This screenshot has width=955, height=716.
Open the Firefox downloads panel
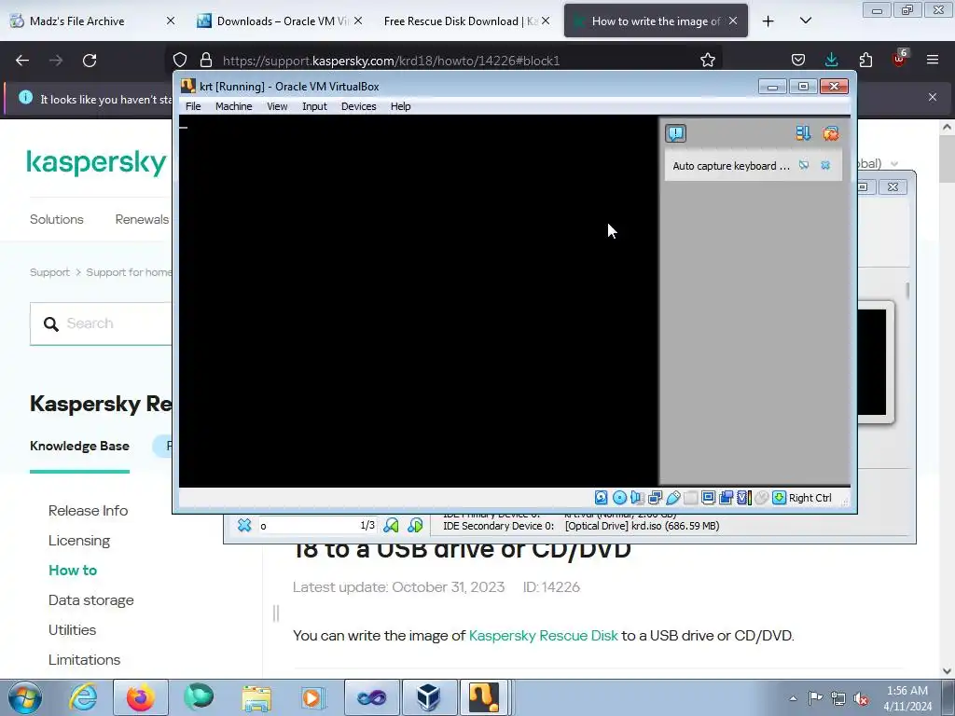[831, 60]
